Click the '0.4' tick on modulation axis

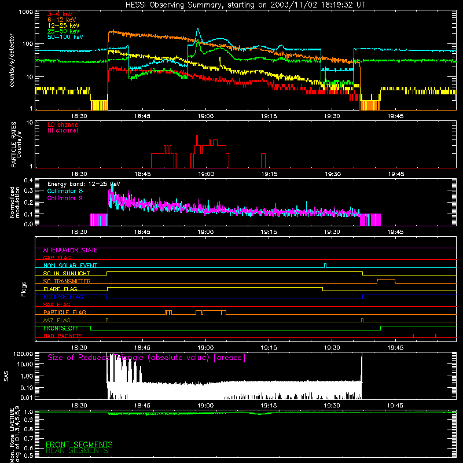pos(28,180)
